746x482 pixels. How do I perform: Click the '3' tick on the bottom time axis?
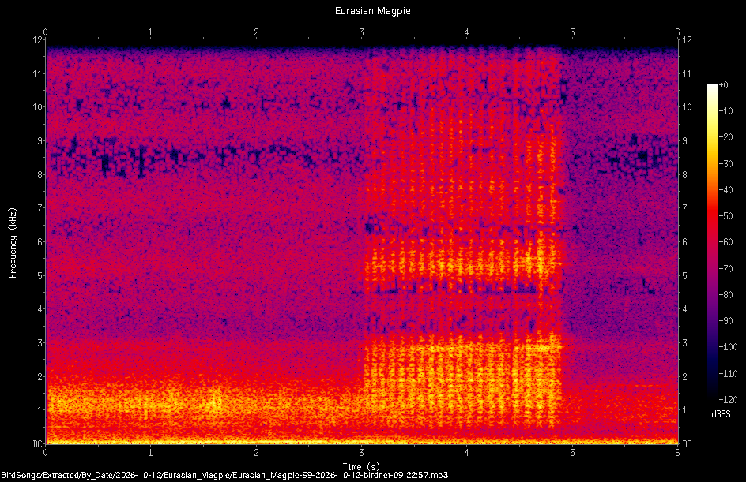[362, 453]
